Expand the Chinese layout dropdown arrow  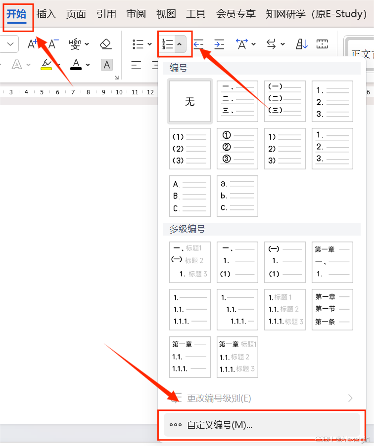point(253,44)
